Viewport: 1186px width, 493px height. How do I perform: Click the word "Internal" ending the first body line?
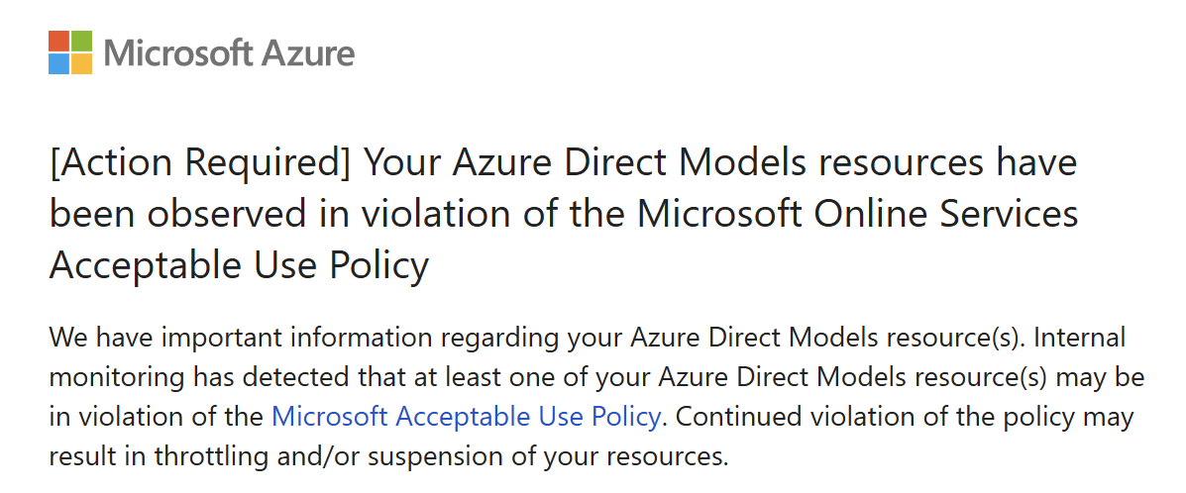click(1078, 338)
